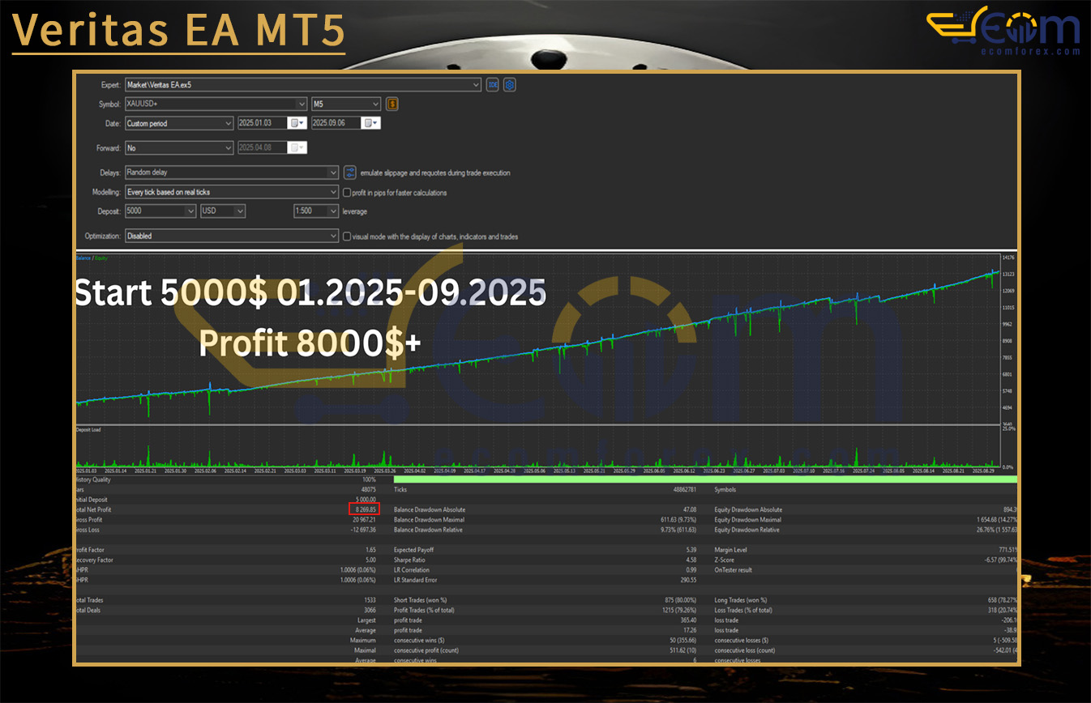Click the Short Trades (won %) label
The width and height of the screenshot is (1091, 703).
tap(420, 600)
